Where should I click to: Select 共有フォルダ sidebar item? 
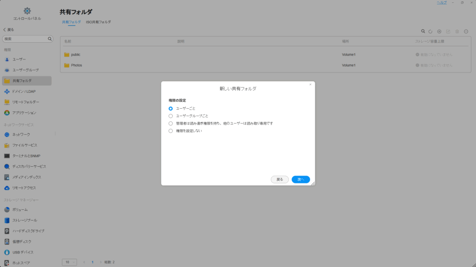(x=26, y=81)
